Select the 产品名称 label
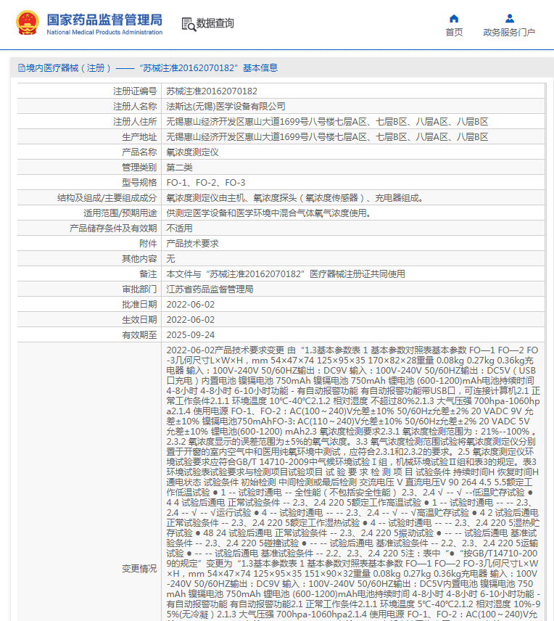Screen dimensions: 554x621 (x=139, y=152)
